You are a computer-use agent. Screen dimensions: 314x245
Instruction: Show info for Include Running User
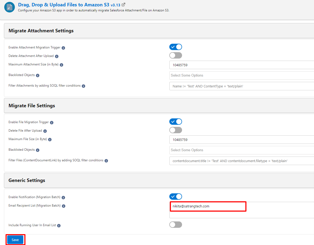coord(59,226)
